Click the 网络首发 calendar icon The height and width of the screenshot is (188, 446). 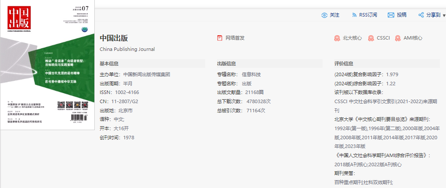click(x=220, y=38)
